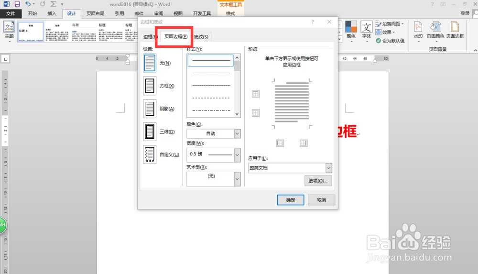Viewport: 478px width, 274px height.
Task: Open the 开发工具 ribbon tab
Action: [202, 13]
